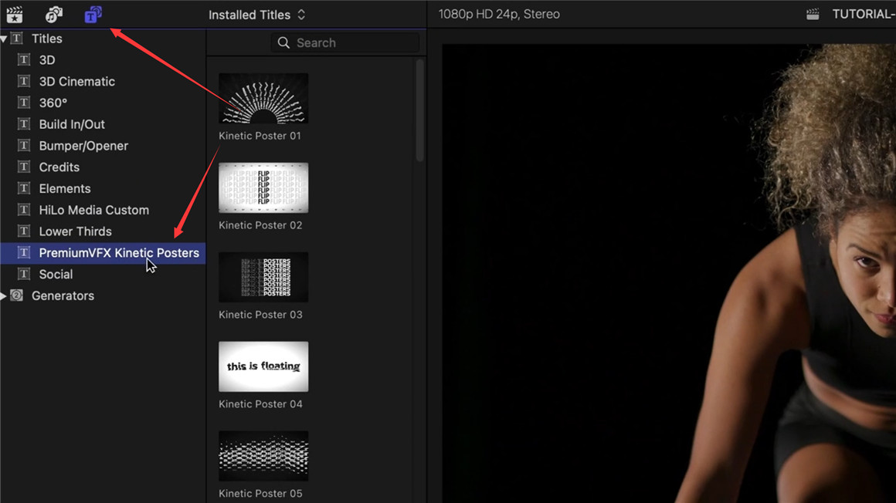Click the clapperboard icon beside the project name
Image resolution: width=896 pixels, height=503 pixels.
point(813,14)
